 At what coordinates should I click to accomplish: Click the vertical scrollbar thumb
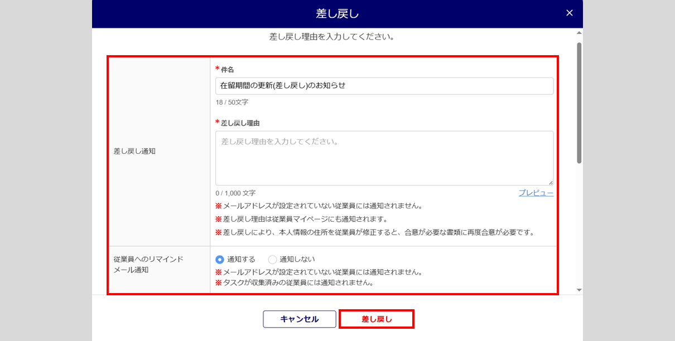[x=579, y=103]
